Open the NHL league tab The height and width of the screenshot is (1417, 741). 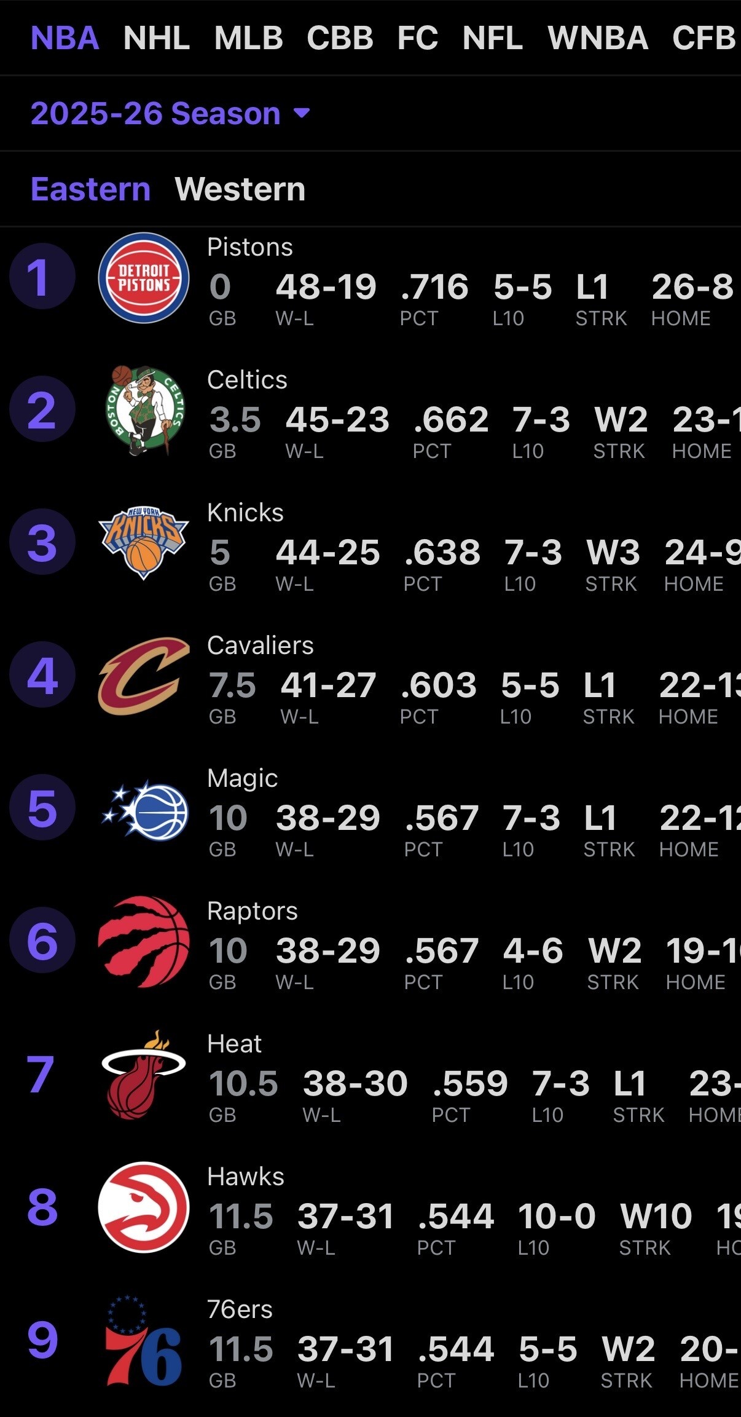click(x=156, y=38)
